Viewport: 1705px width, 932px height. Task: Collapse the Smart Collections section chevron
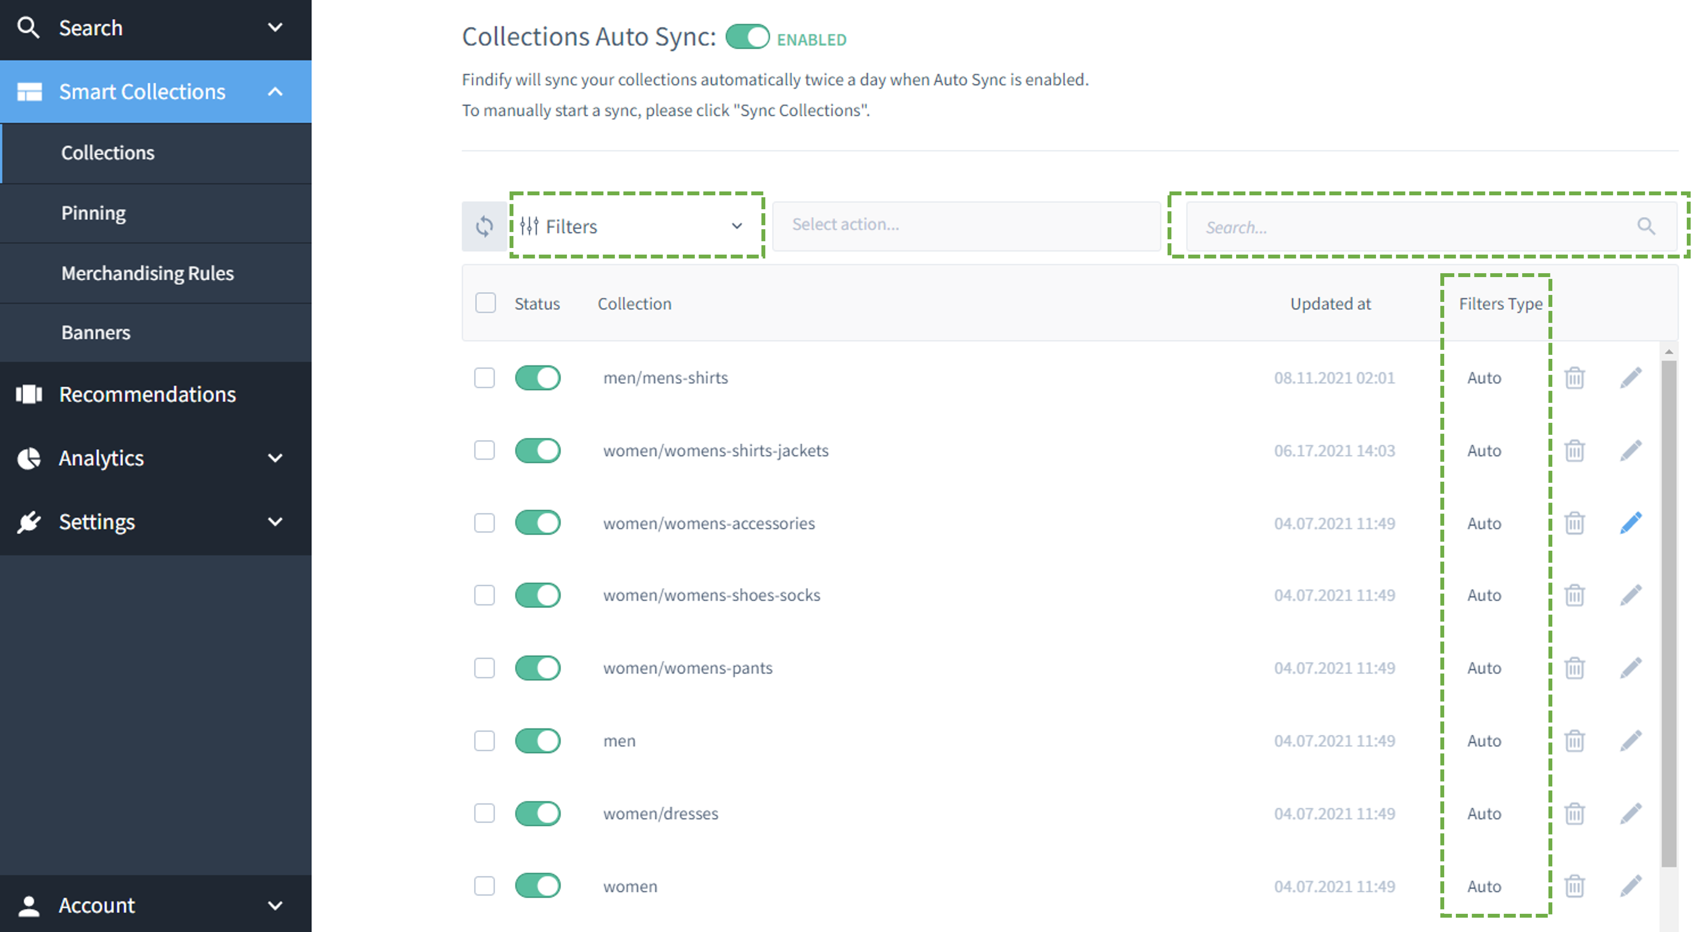point(276,91)
